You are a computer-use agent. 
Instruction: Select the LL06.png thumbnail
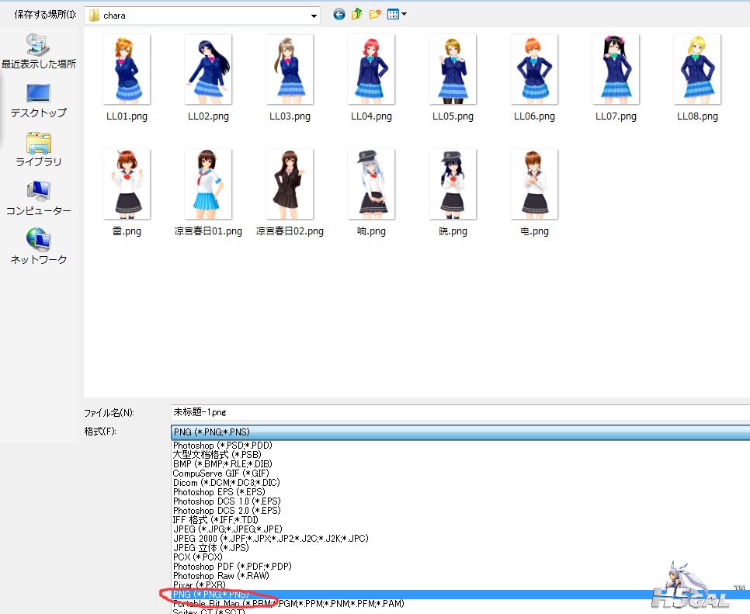tap(534, 69)
